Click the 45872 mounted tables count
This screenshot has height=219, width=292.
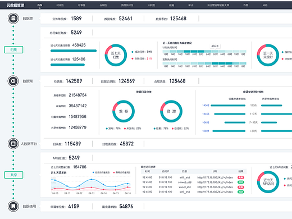(127, 144)
